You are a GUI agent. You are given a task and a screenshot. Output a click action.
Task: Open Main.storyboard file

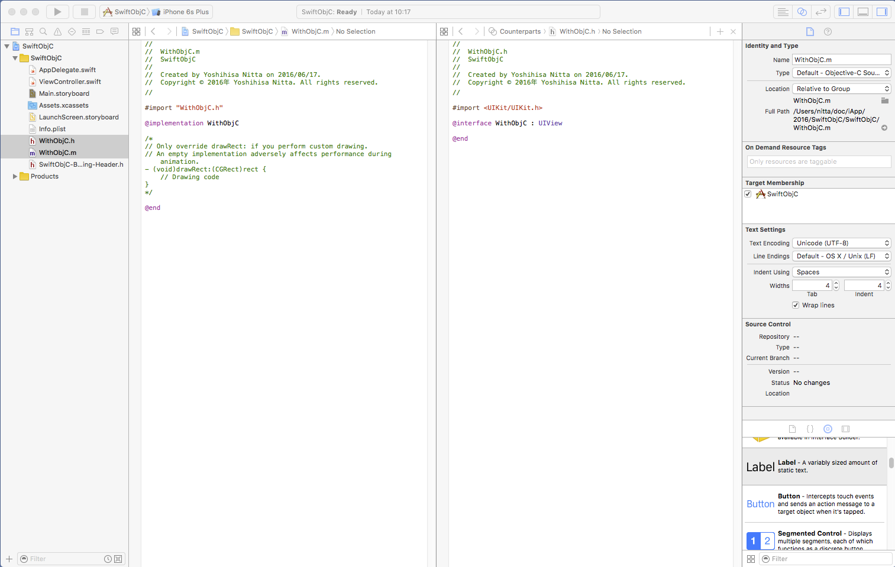click(x=64, y=93)
